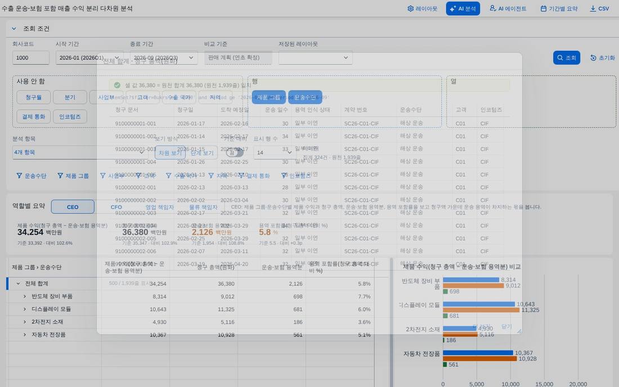
Task: Click the 조회 search button
Action: [x=567, y=57]
